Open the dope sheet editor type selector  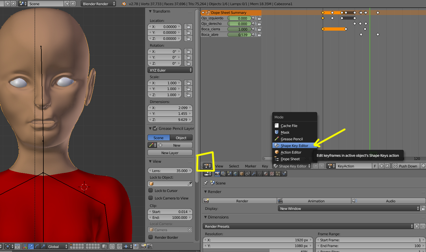click(207, 166)
